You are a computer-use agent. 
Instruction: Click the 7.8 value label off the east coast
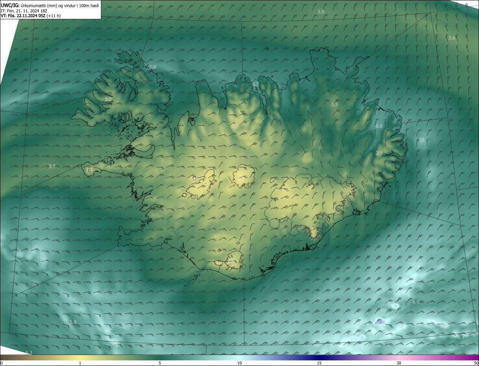tap(421, 140)
